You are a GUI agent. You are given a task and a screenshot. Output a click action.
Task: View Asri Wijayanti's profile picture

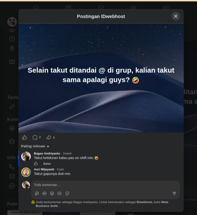tap(26, 172)
